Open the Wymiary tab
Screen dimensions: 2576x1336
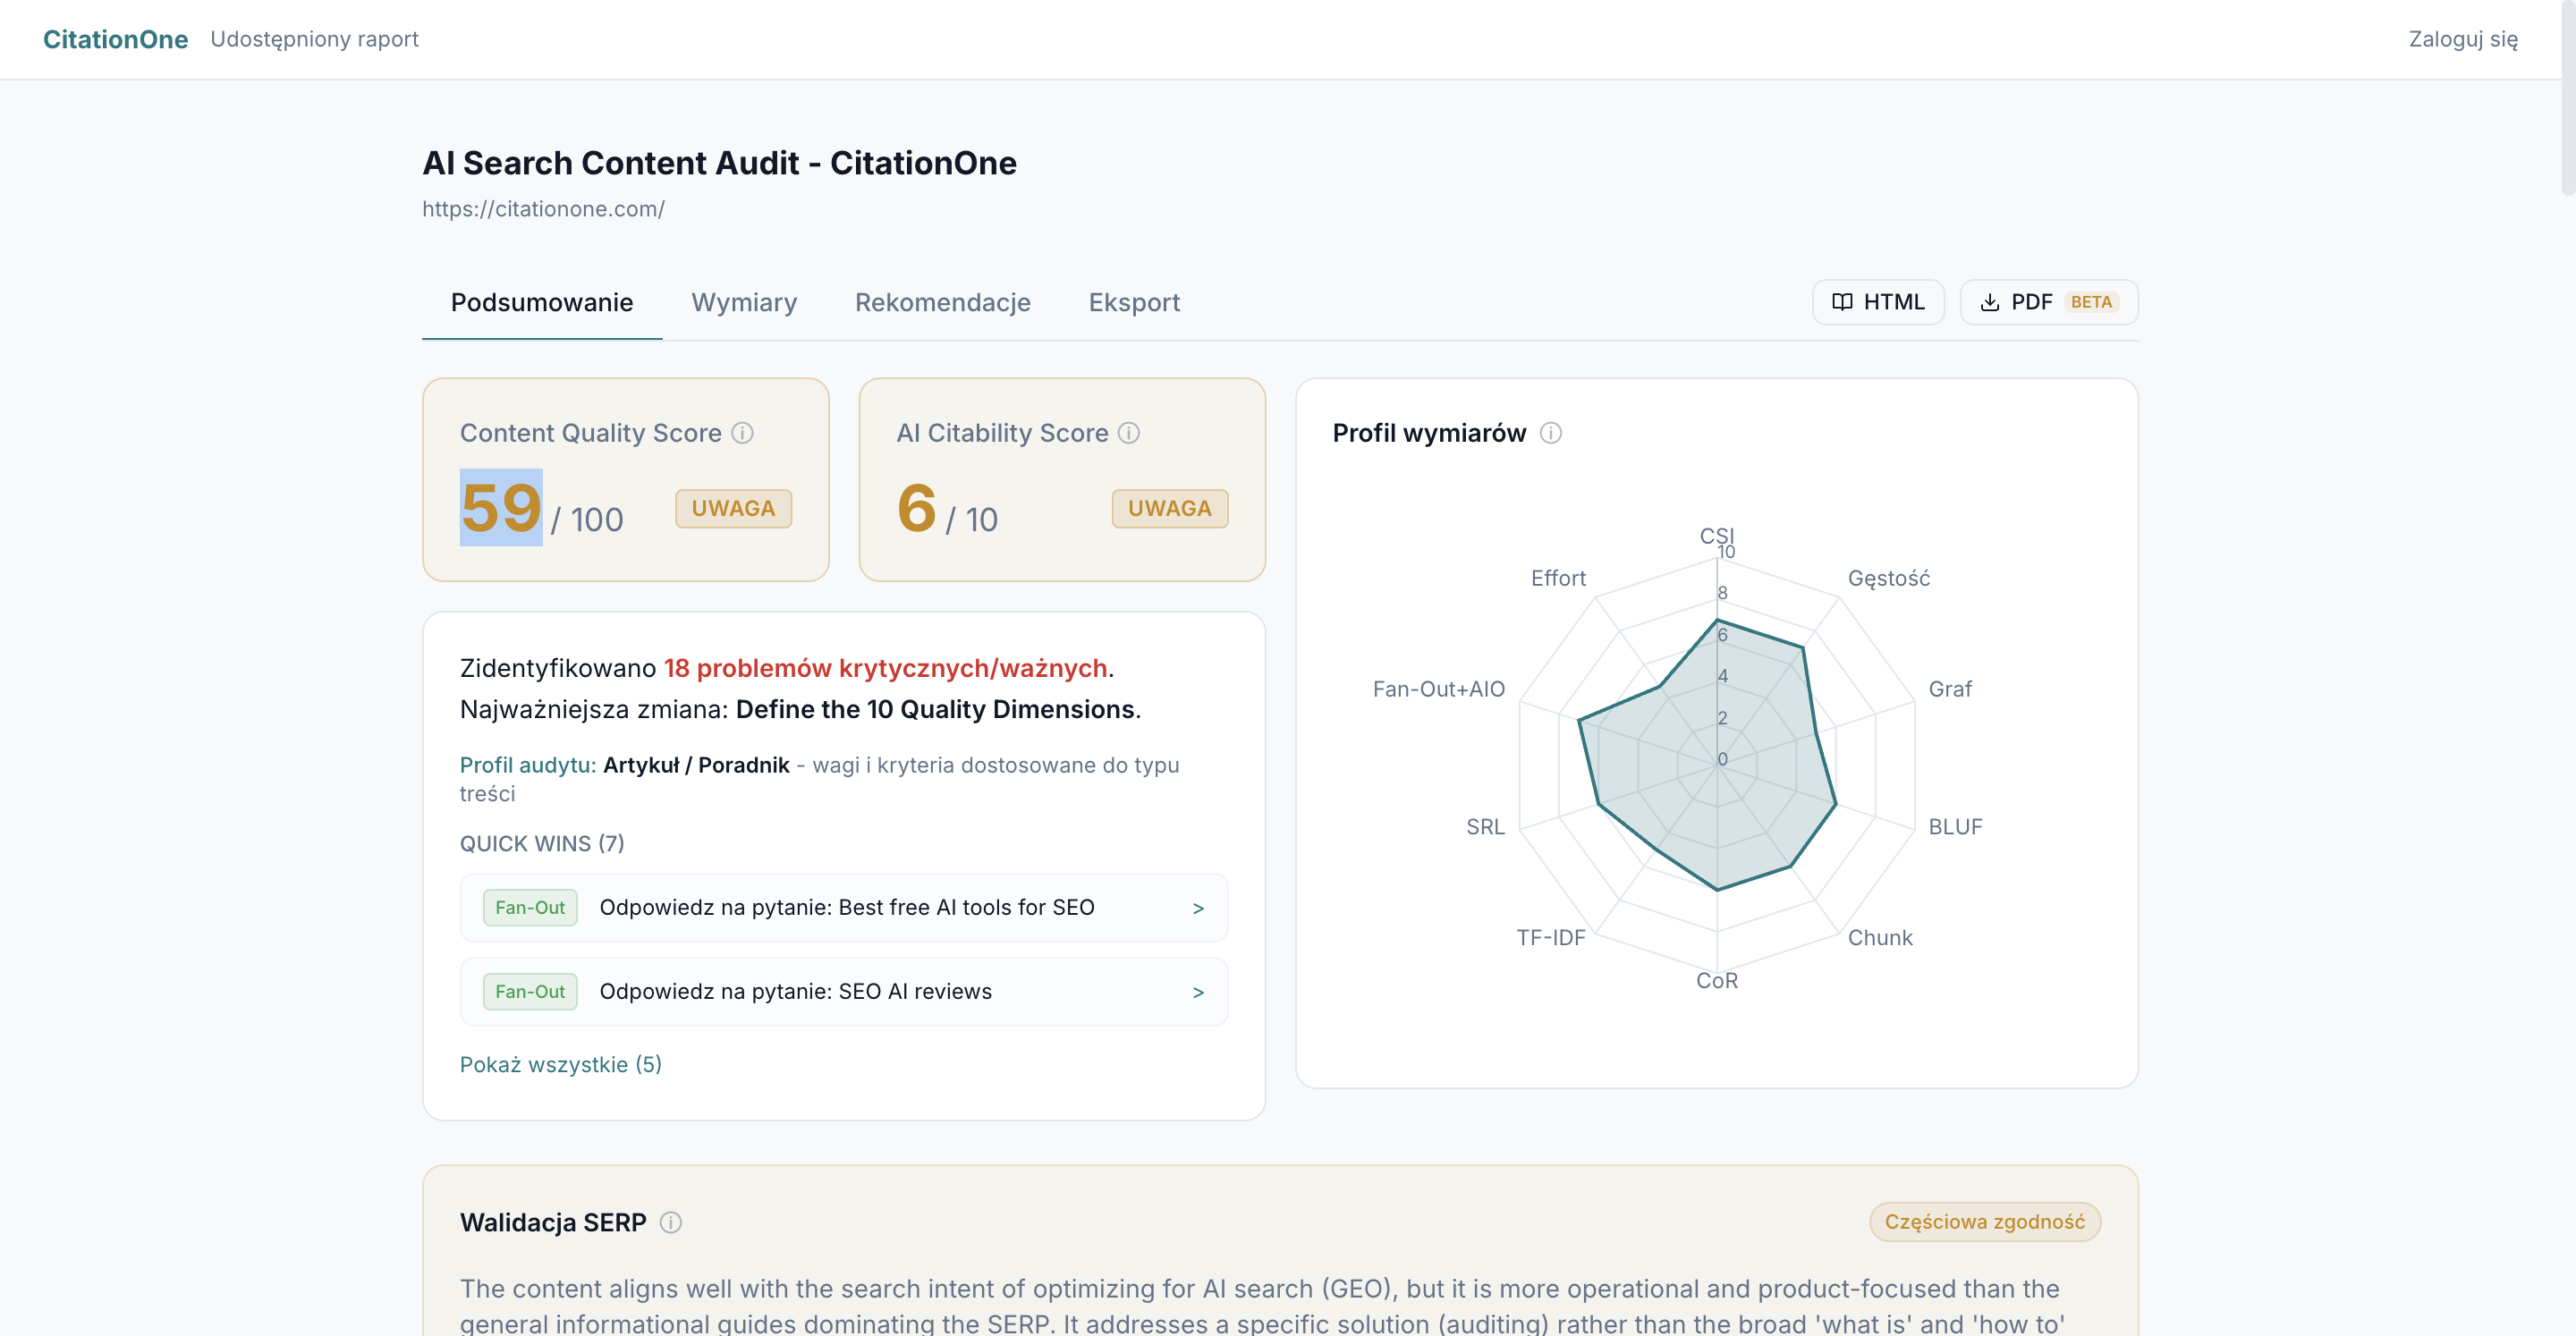pos(744,302)
